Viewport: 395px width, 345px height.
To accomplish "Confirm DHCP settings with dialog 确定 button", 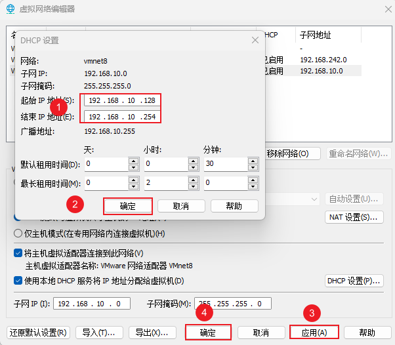I will click(127, 206).
